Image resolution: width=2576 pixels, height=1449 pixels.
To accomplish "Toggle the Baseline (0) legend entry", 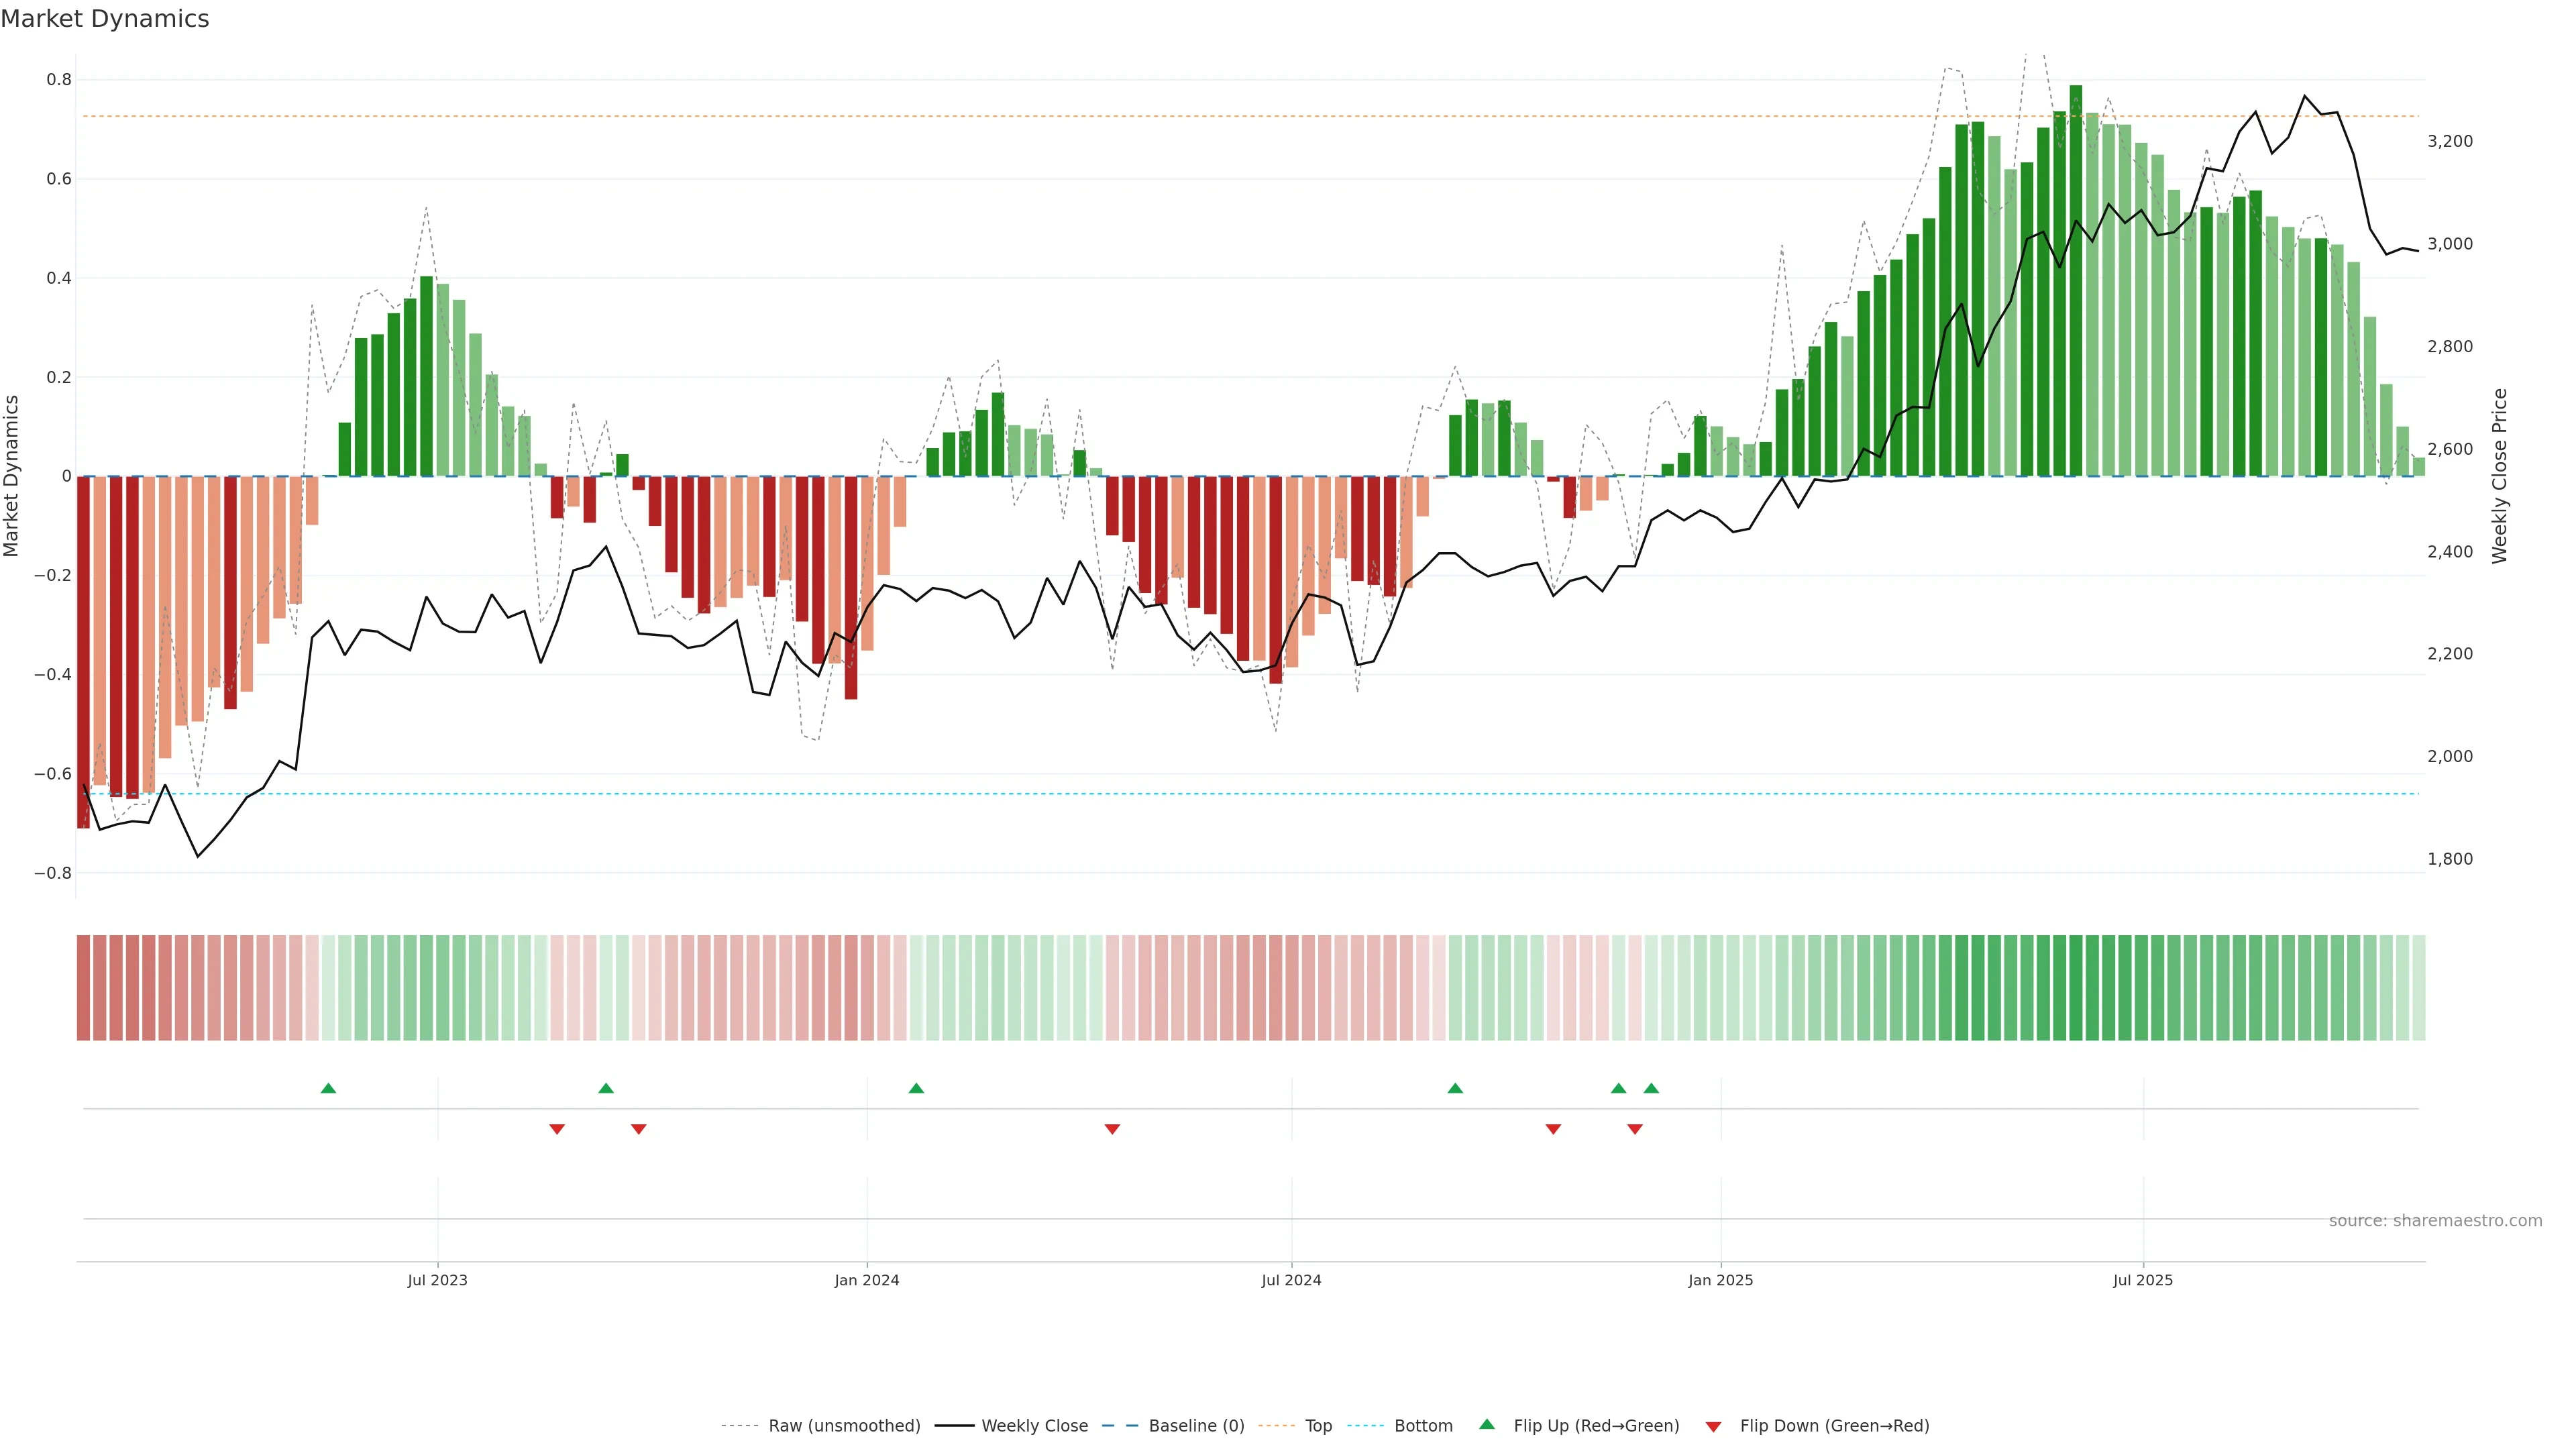I will (x=1196, y=1426).
